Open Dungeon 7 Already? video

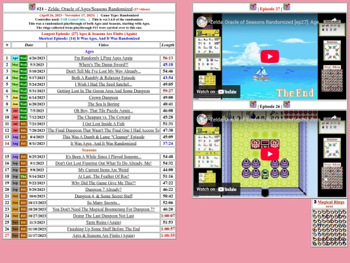pos(103,190)
